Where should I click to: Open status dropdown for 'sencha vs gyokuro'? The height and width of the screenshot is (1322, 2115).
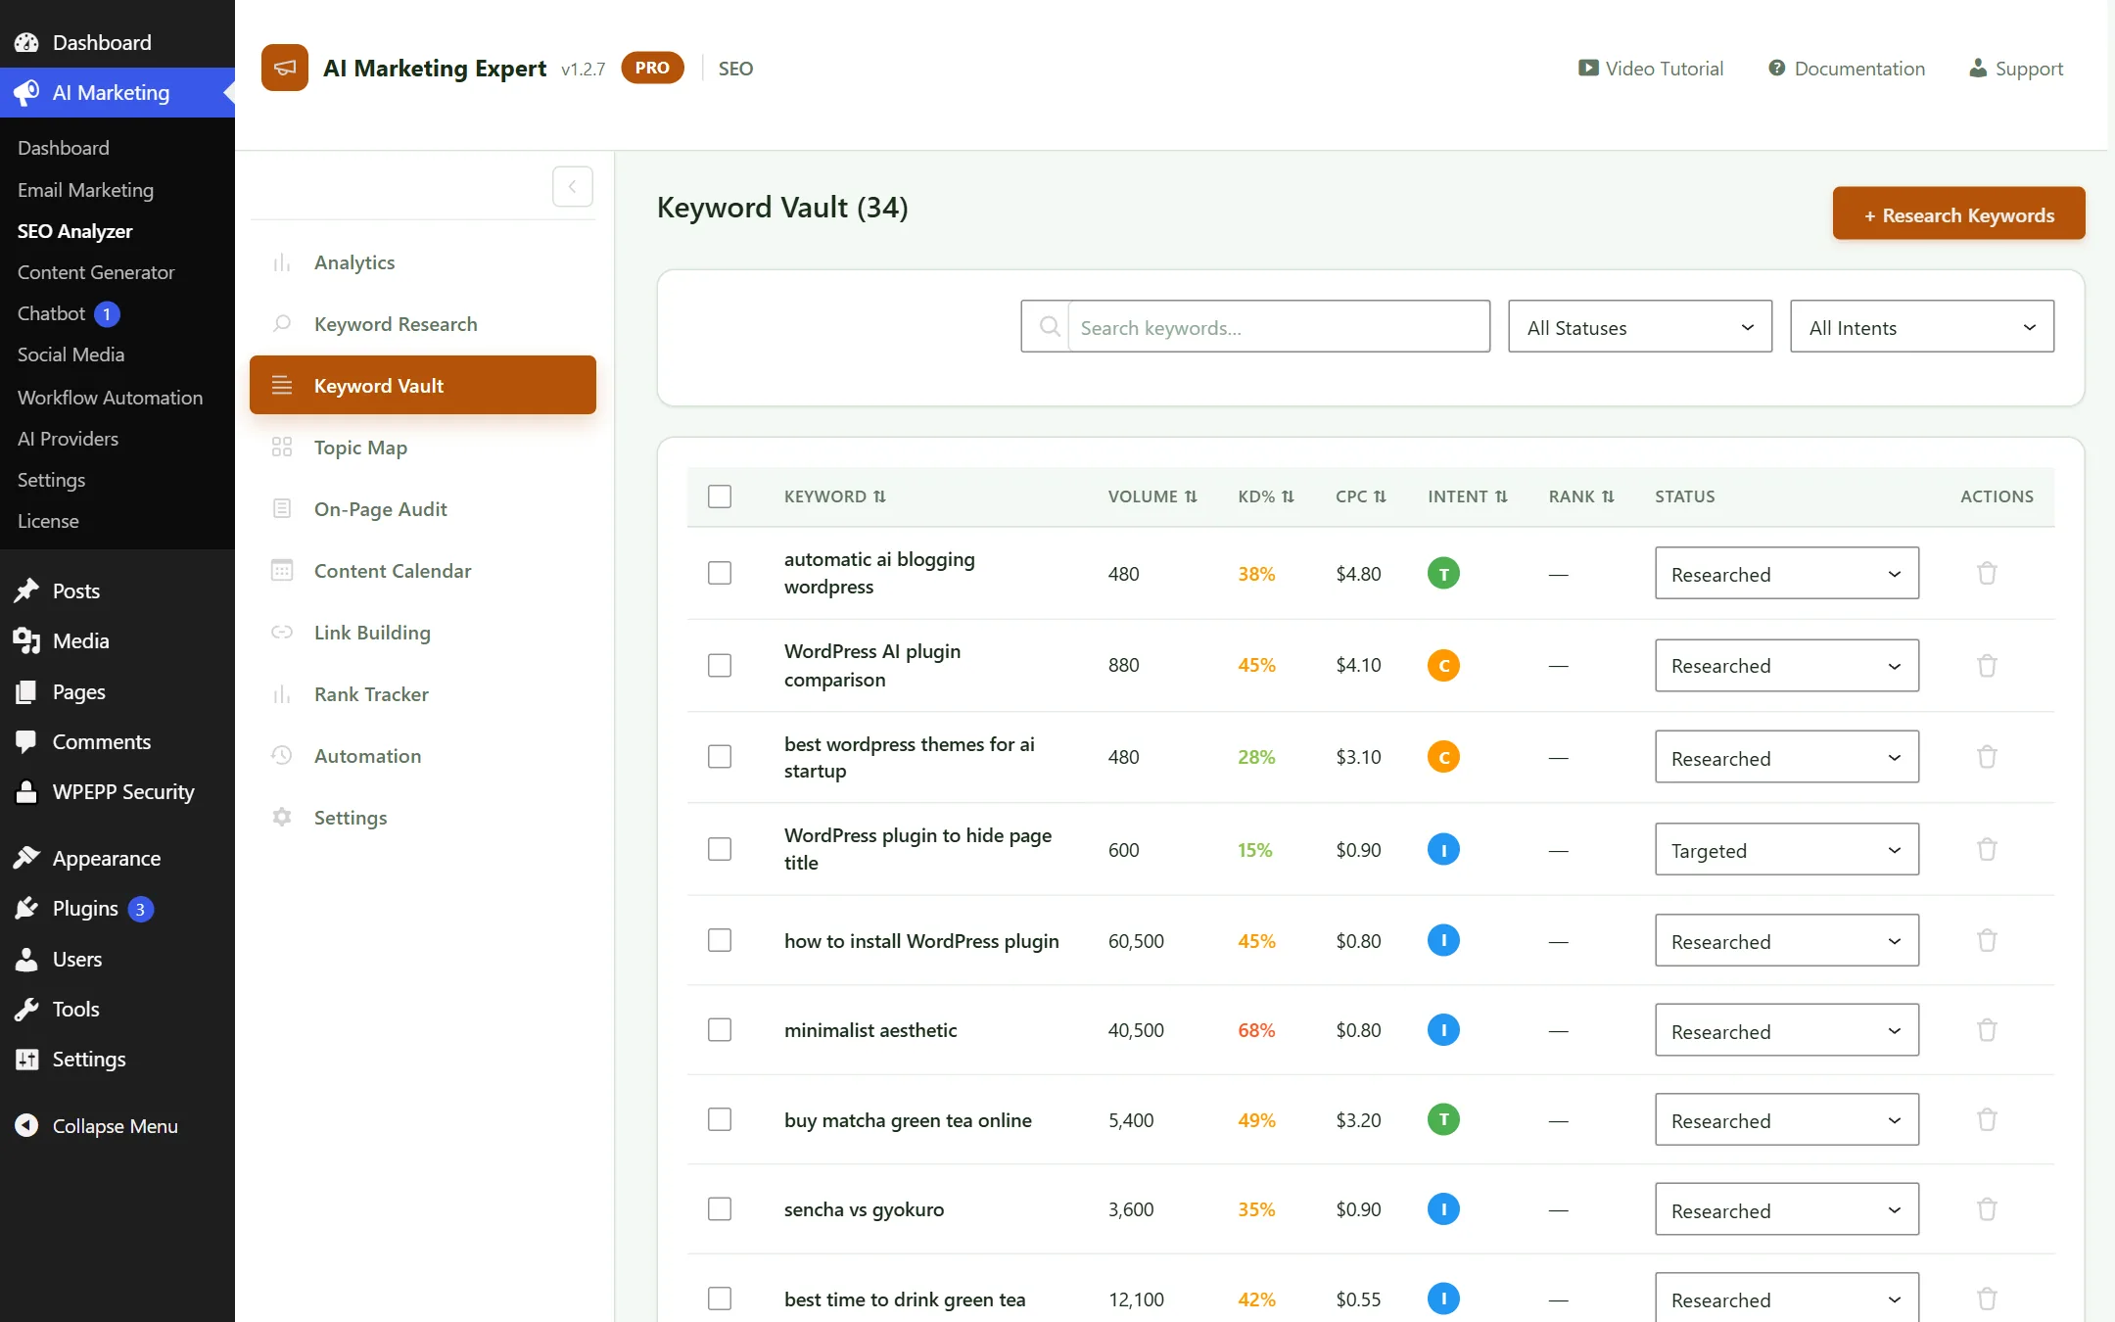pyautogui.click(x=1787, y=1209)
